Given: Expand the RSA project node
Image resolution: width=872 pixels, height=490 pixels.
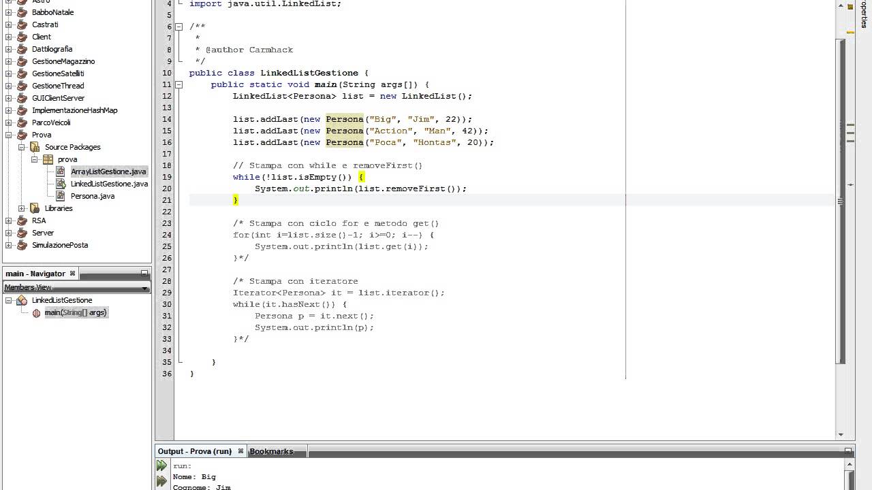Looking at the screenshot, I should (x=9, y=220).
